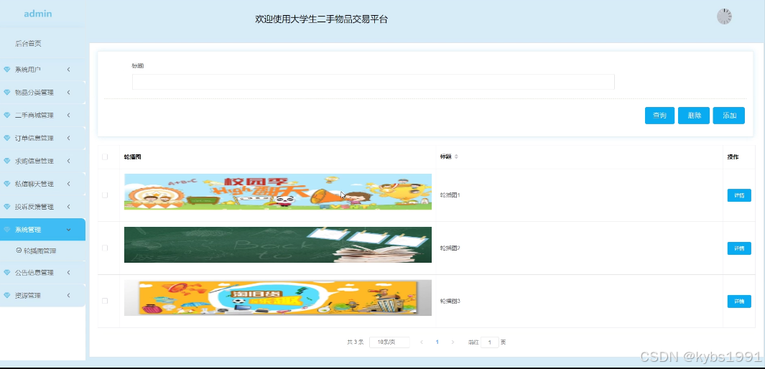Click the 轮播图1 title cell
The height and width of the screenshot is (369, 765).
click(x=450, y=195)
